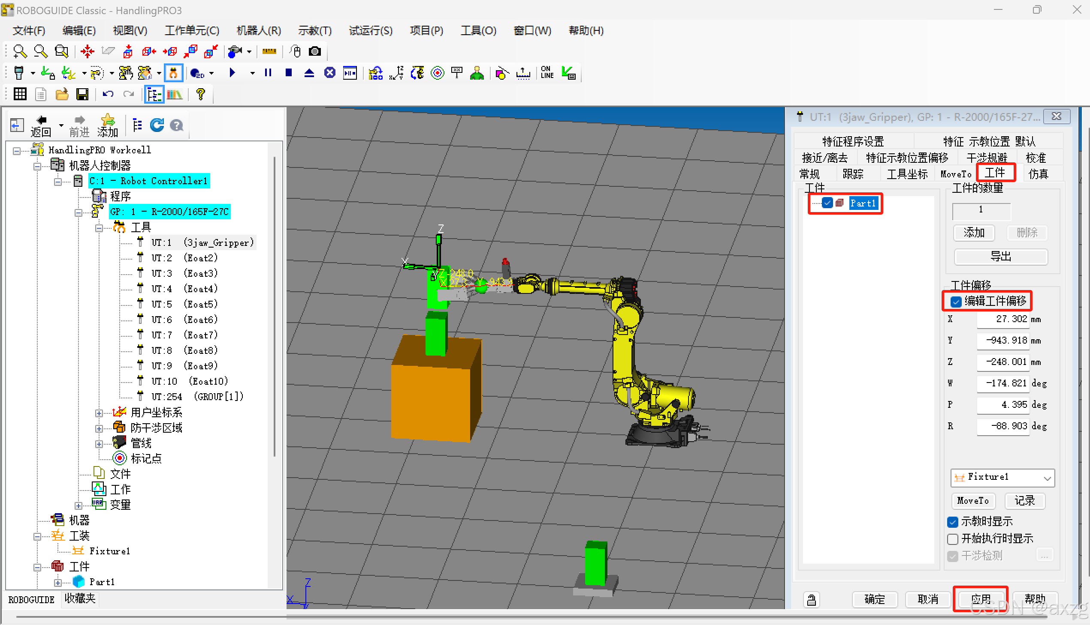Screen dimensions: 1090x625
Task: Enable the 开始执行时显示 checkbox
Action: (953, 539)
